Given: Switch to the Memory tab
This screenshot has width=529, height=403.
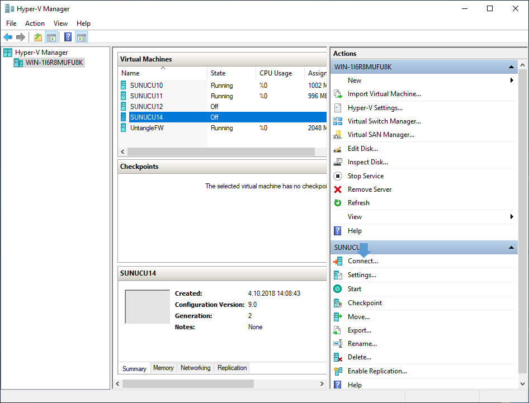Looking at the screenshot, I should pos(163,368).
